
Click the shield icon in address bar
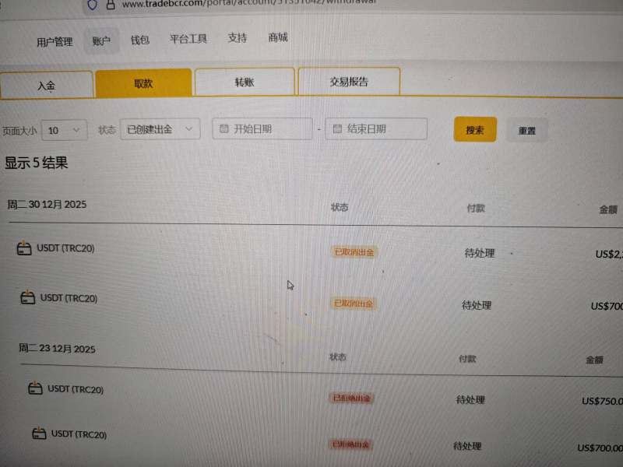pyautogui.click(x=92, y=5)
